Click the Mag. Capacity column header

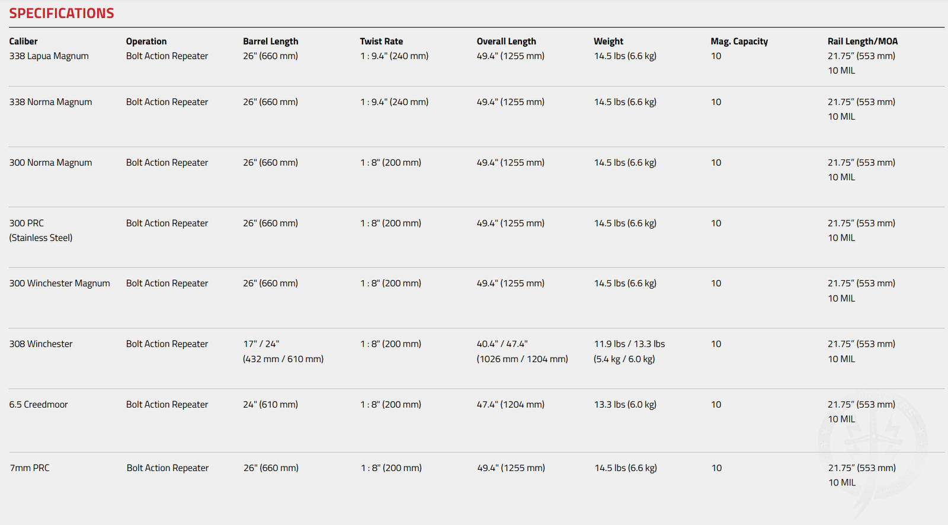[x=739, y=41]
